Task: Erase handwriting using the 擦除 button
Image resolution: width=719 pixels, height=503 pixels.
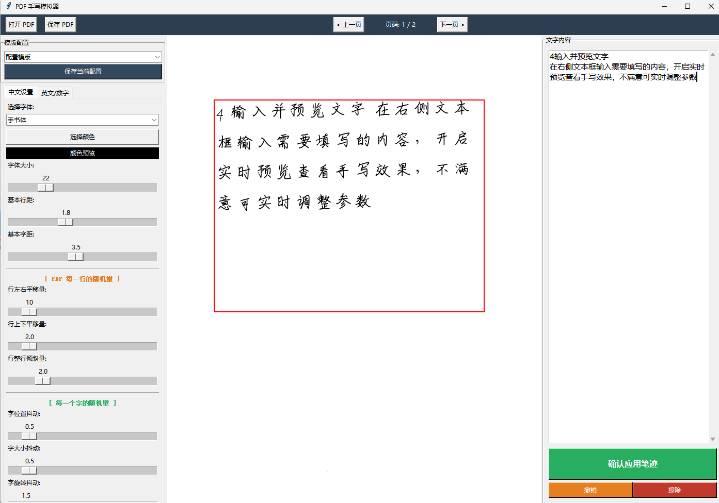Action: point(674,490)
